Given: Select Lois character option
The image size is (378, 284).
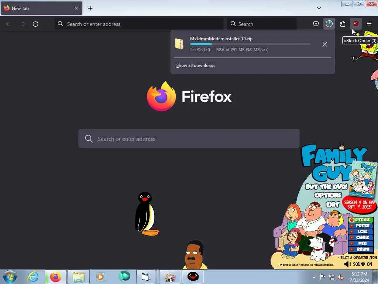Looking at the screenshot, I should click(361, 231).
